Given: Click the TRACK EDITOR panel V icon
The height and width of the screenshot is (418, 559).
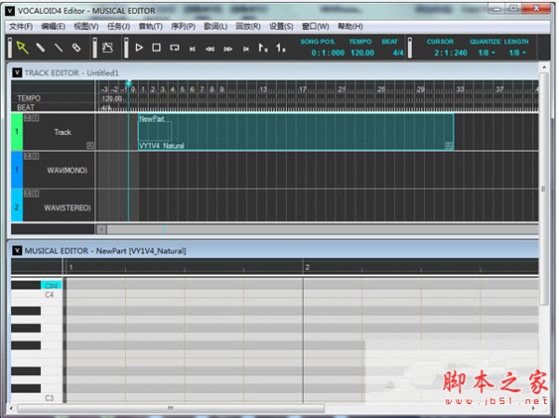Looking at the screenshot, I should pyautogui.click(x=17, y=73).
